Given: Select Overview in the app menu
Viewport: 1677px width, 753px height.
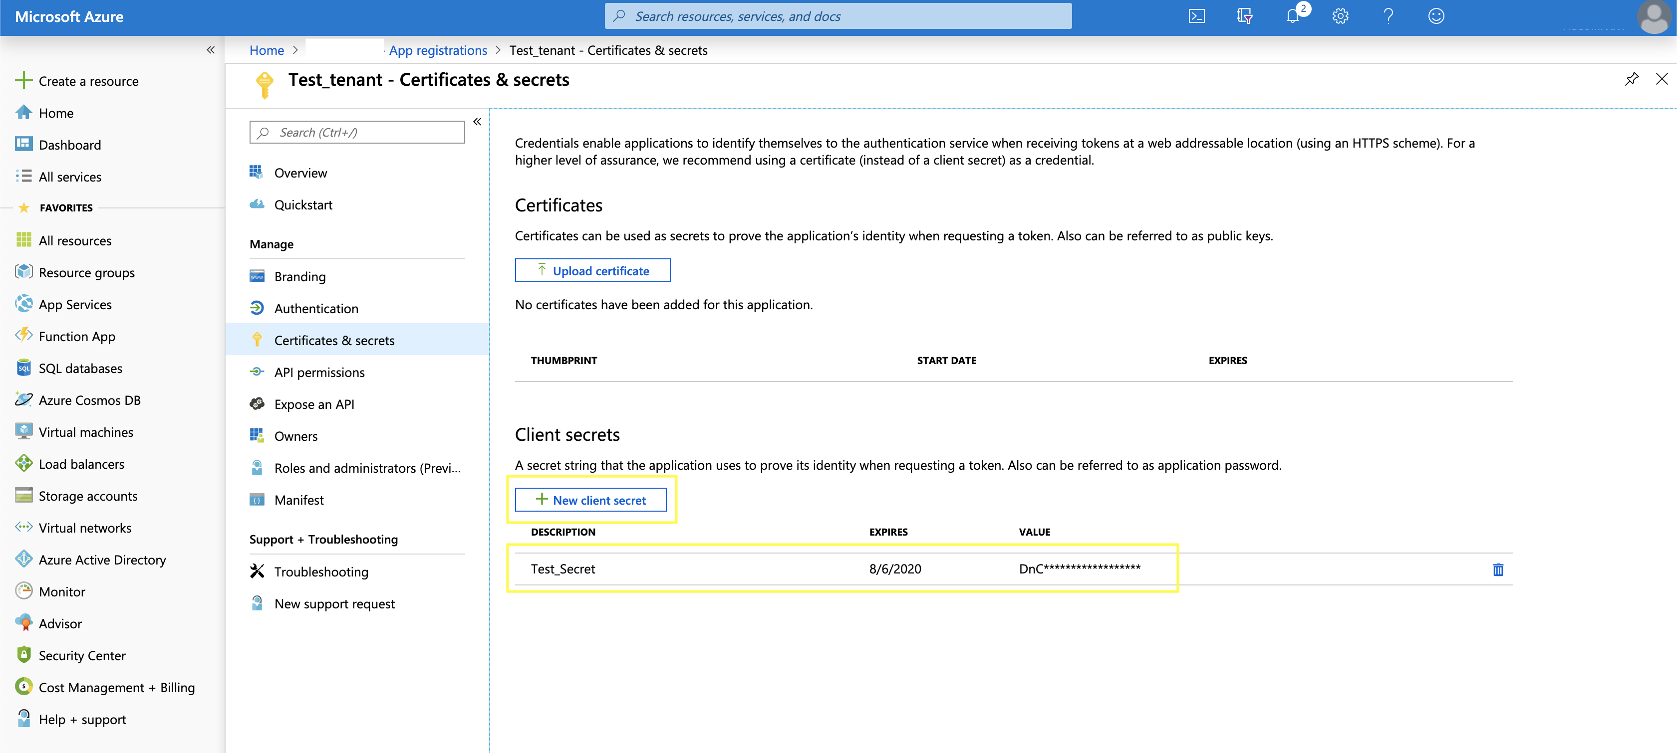Looking at the screenshot, I should (x=300, y=173).
